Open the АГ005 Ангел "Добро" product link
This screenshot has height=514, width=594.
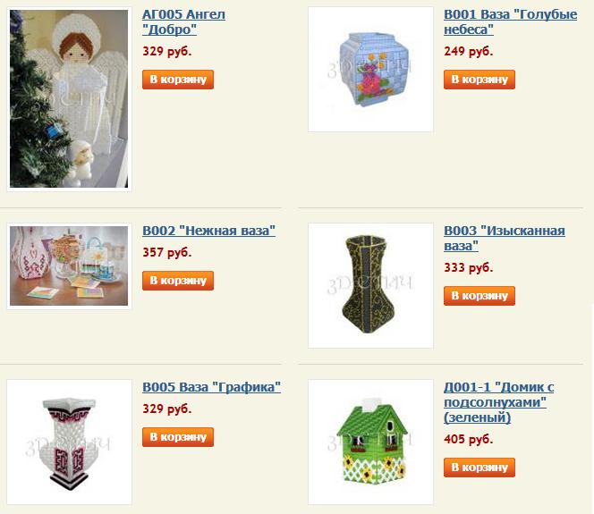183,22
